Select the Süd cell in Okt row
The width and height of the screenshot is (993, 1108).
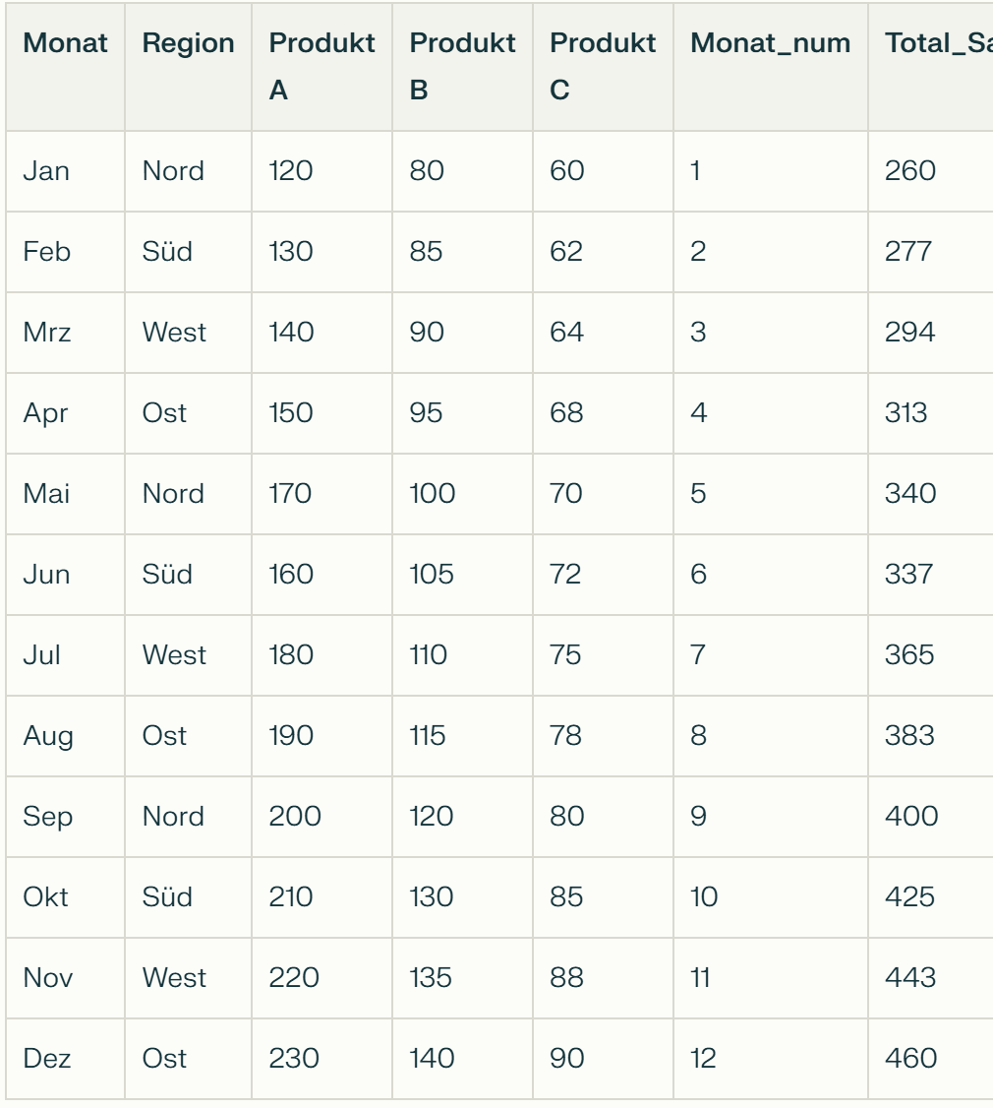click(188, 896)
